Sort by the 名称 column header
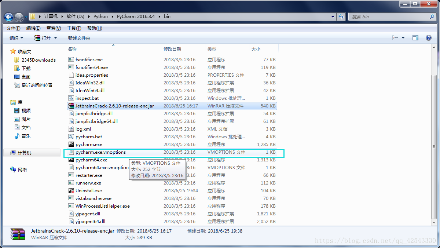This screenshot has height=248, width=440. [114, 49]
